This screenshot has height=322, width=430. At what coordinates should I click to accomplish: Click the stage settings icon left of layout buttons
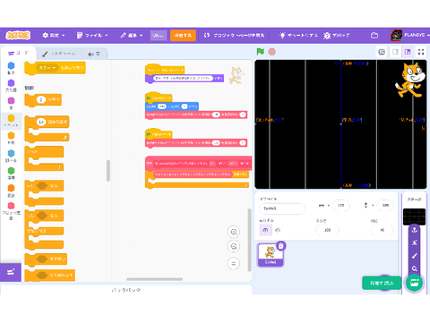click(382, 52)
